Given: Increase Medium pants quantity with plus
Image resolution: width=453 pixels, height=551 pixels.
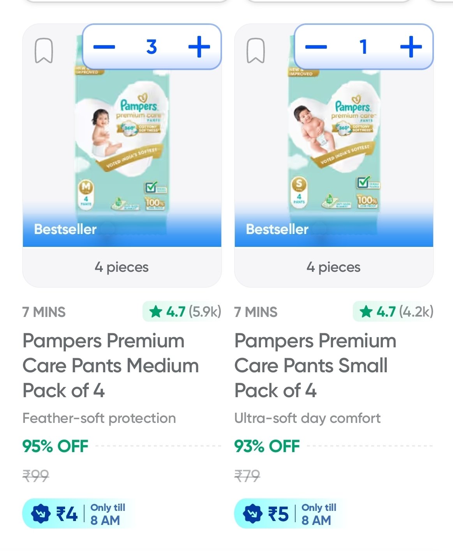Looking at the screenshot, I should (199, 47).
